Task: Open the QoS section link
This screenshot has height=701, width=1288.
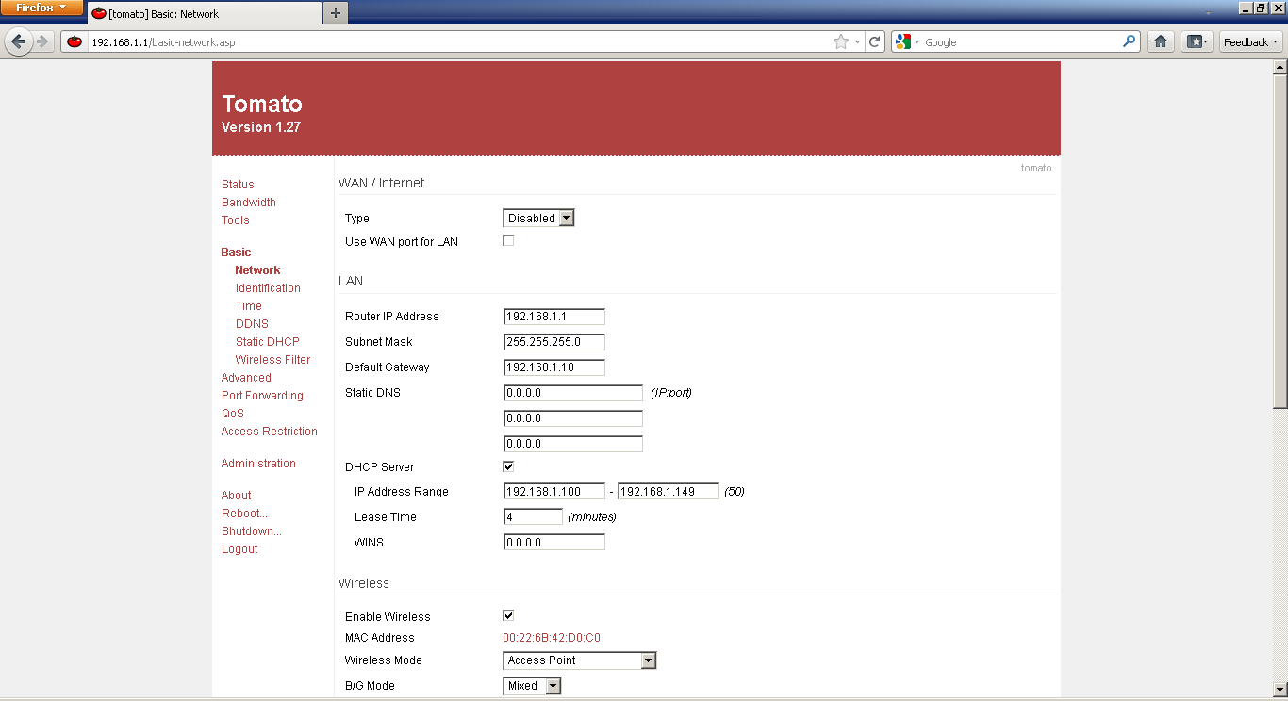Action: click(233, 414)
